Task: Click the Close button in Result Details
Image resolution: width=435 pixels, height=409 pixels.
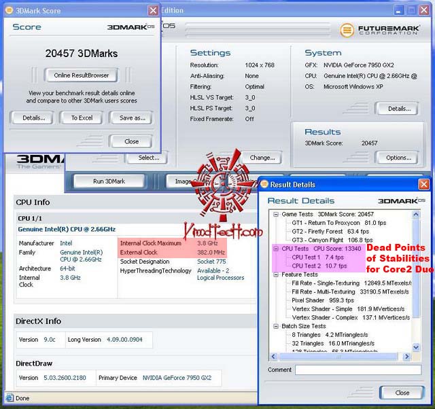Action: [x=402, y=393]
